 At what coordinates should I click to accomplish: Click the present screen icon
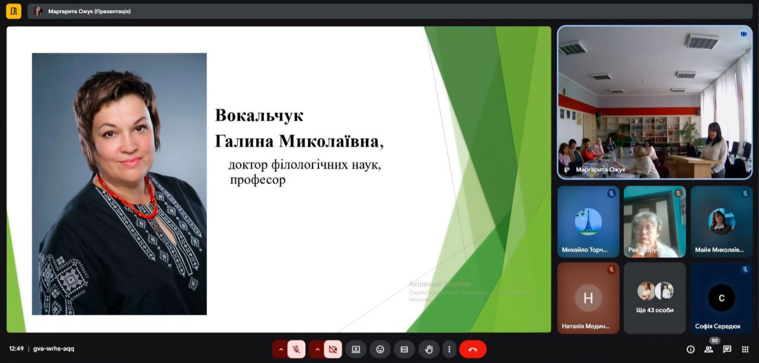[356, 349]
